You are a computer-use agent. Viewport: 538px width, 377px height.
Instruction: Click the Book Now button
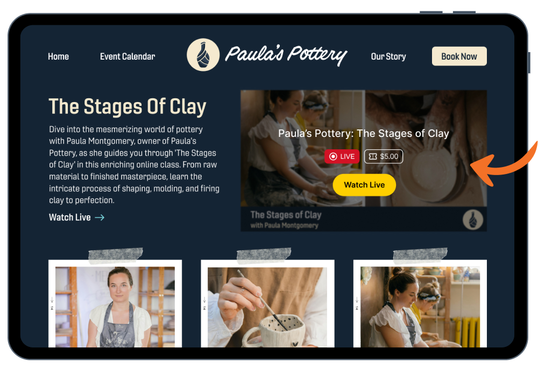tap(459, 56)
